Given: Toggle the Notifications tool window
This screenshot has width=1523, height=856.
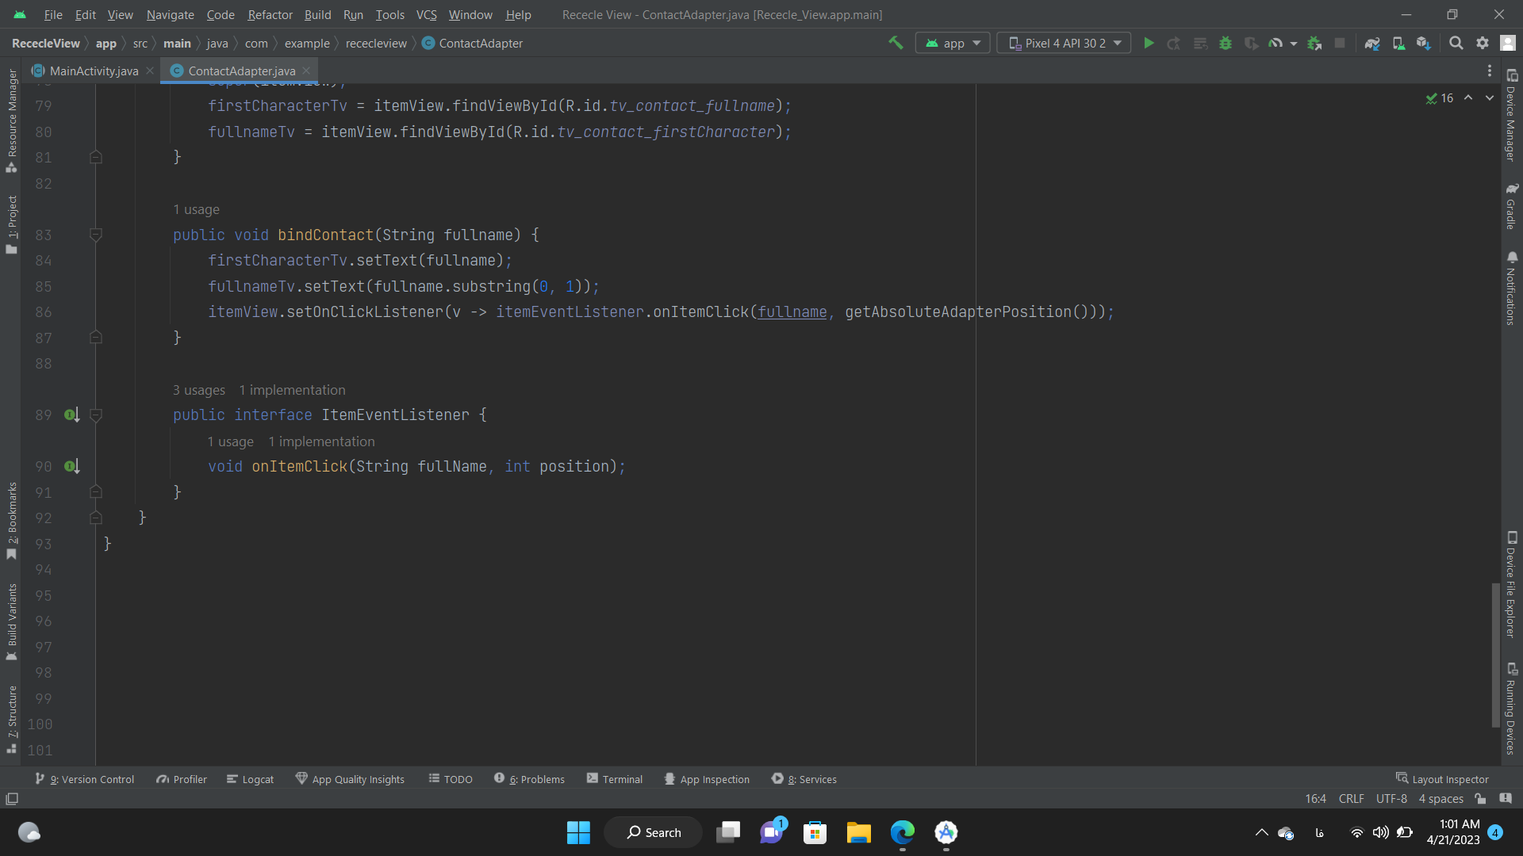Looking at the screenshot, I should [1512, 288].
